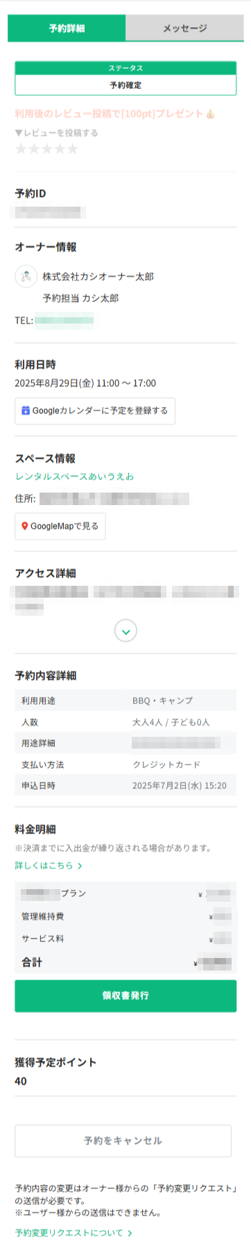251x1253 pixels.
Task: Open レンタルスペースあいうえお space link
Action: pyautogui.click(x=74, y=477)
